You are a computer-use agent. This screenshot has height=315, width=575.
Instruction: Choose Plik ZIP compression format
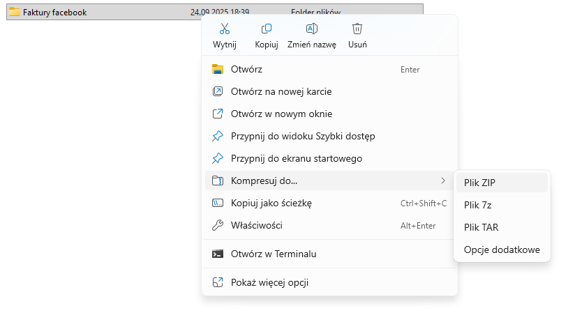479,183
